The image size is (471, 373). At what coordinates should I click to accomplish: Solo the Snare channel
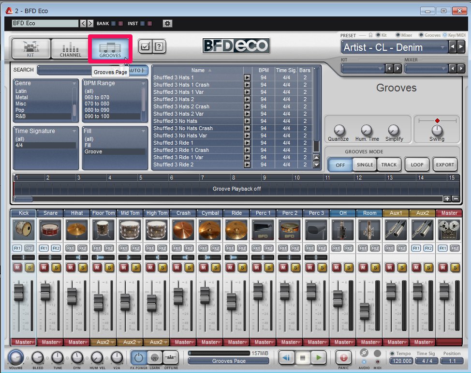56,267
